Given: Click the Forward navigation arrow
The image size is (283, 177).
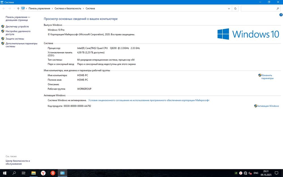Looking at the screenshot, I should click(10, 8).
